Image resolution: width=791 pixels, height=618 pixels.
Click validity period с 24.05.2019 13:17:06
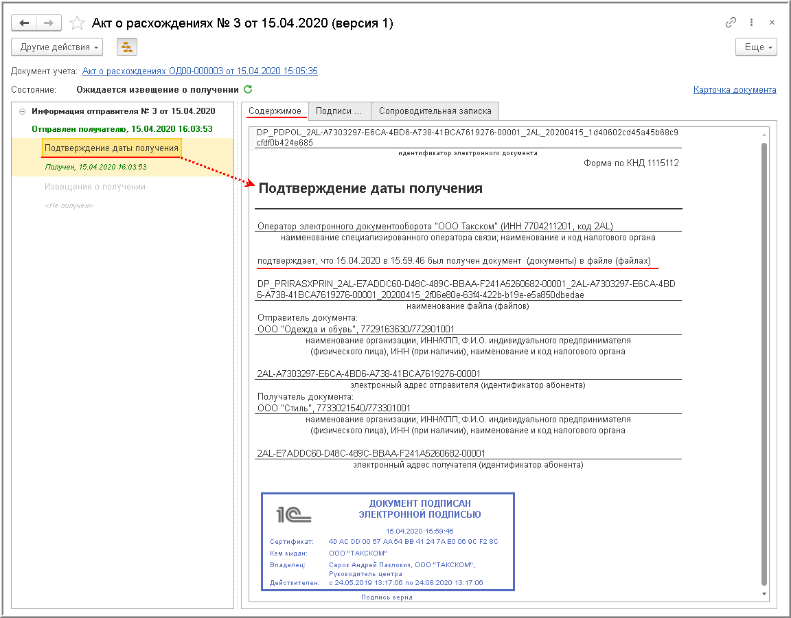(x=406, y=583)
